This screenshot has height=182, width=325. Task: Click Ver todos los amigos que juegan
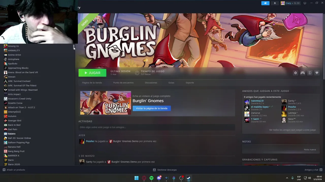292,130
